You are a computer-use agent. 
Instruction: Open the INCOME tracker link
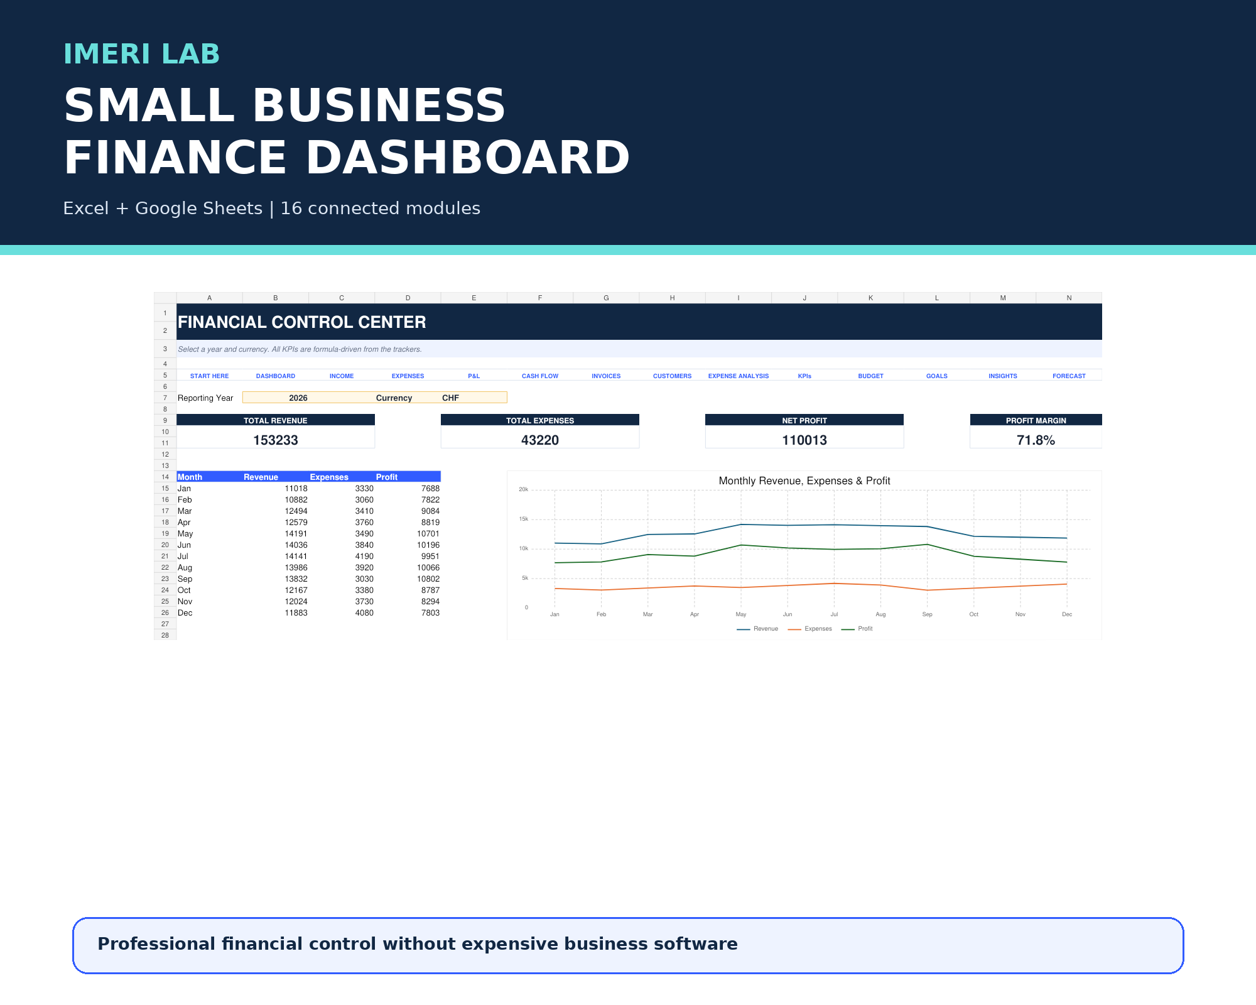pyautogui.click(x=342, y=376)
